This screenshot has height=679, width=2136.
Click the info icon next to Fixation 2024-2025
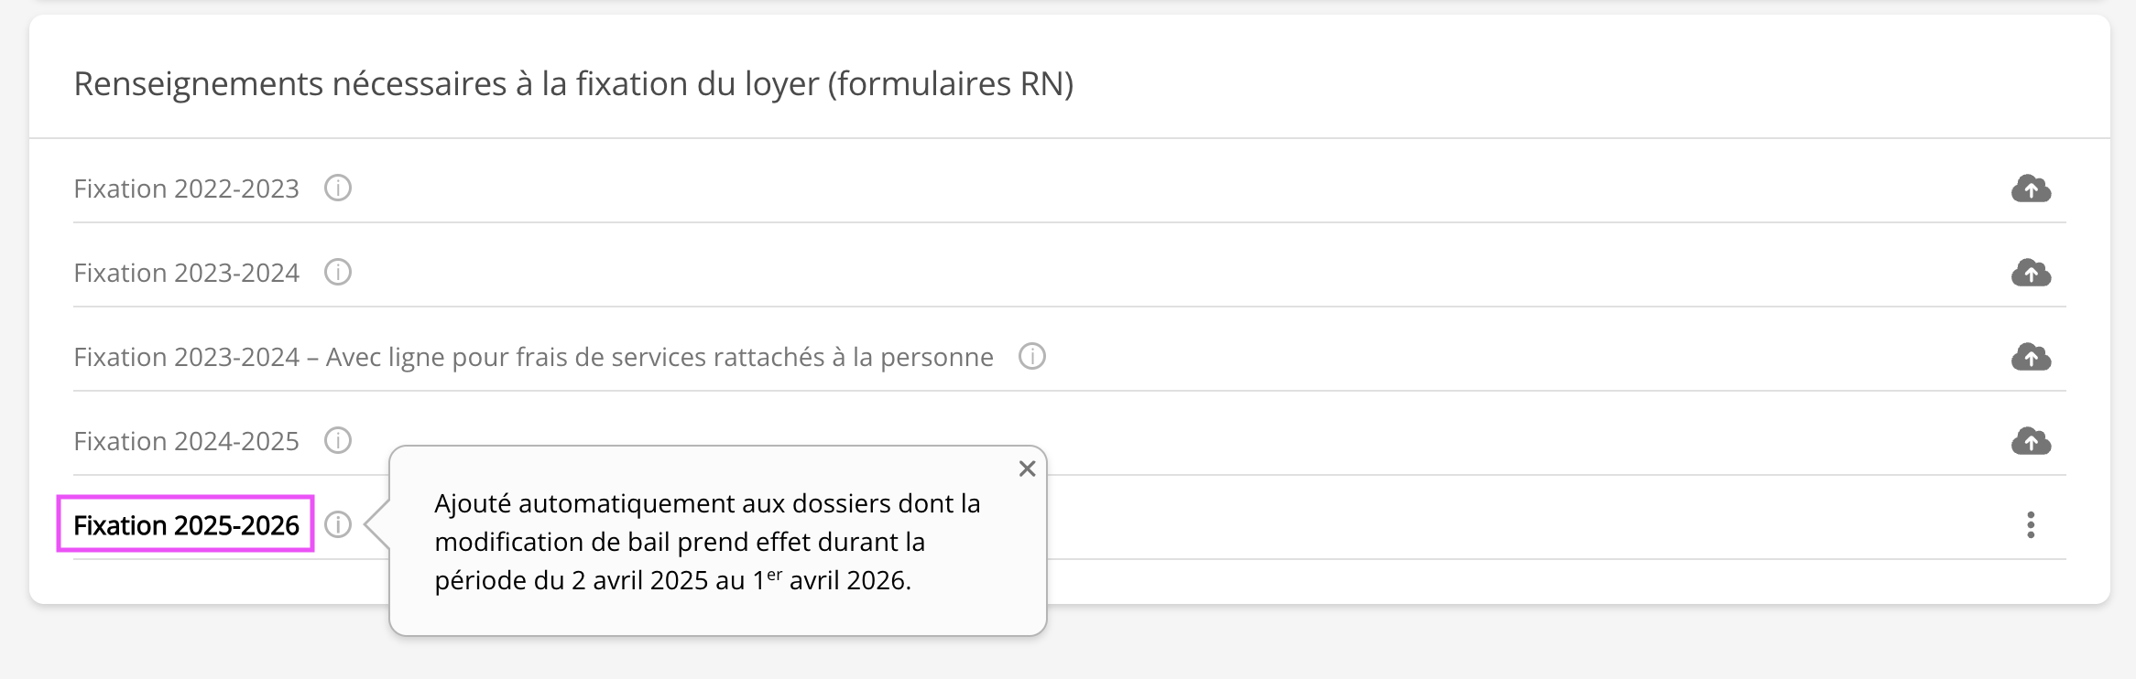(338, 441)
